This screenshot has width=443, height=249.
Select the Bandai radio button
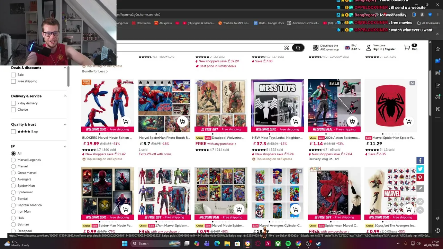point(13,199)
